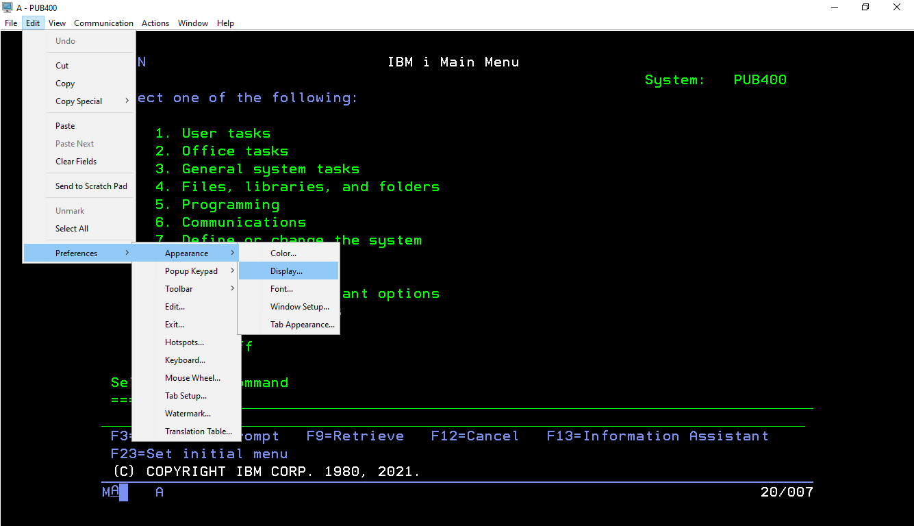The height and width of the screenshot is (526, 914).
Task: Open the File menu
Action: pos(10,23)
